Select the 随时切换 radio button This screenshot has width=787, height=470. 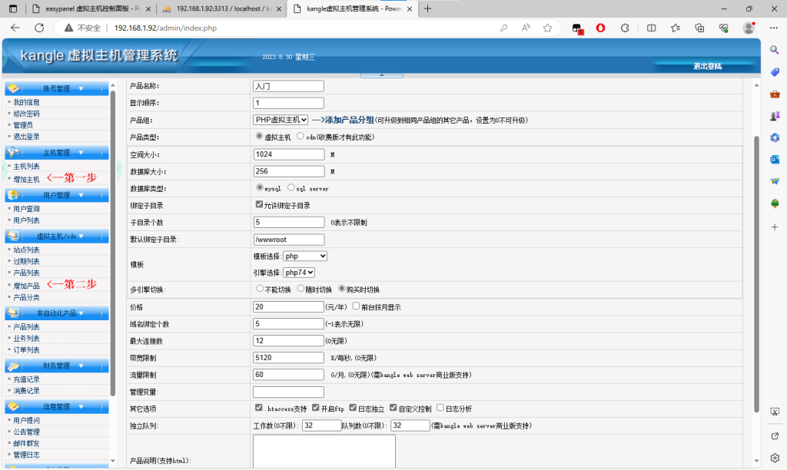[x=301, y=290]
